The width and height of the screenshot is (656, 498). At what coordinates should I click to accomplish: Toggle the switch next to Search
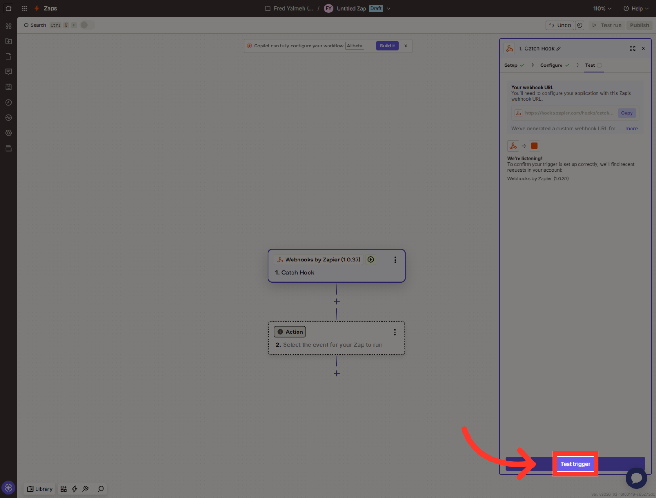pyautogui.click(x=87, y=25)
